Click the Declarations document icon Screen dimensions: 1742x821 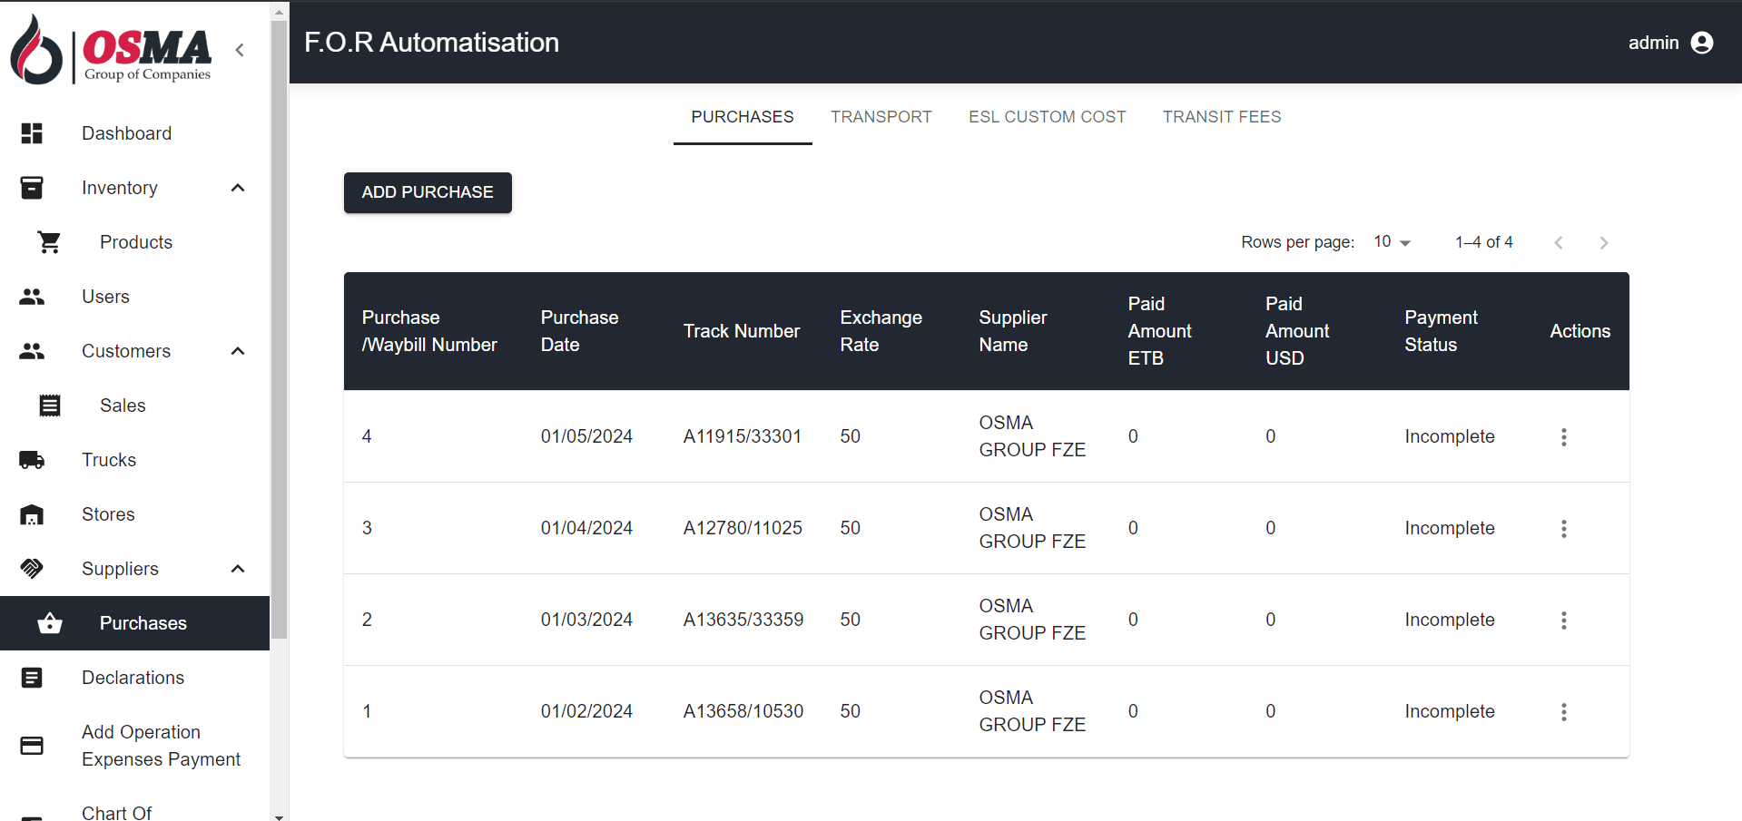(x=32, y=678)
